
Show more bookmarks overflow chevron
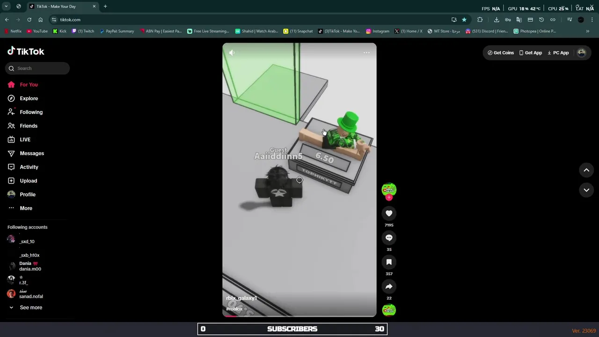tap(588, 31)
